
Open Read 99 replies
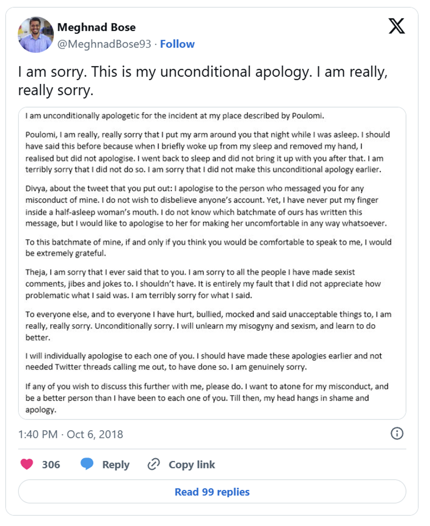click(212, 492)
